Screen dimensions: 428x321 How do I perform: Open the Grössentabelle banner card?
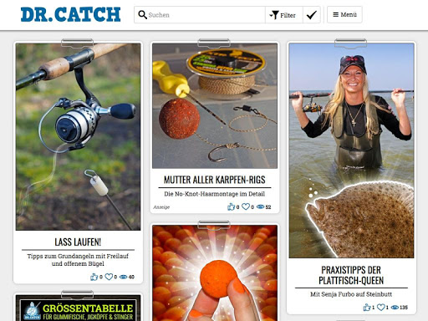79,308
